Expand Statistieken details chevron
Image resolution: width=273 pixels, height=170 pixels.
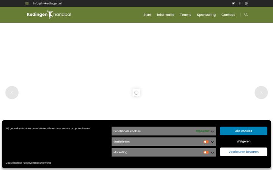212,142
